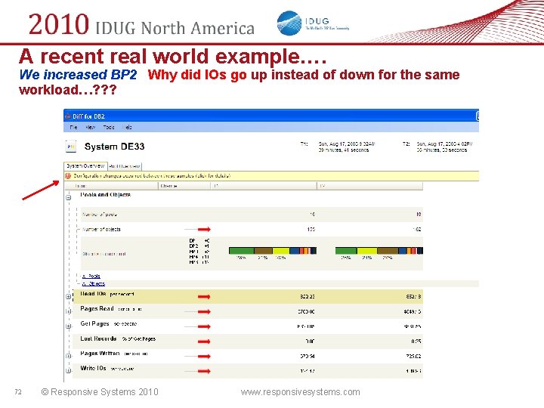Click the red change arrow in Read IOs row
Image resolution: width=544 pixels, height=408 pixels.
pyautogui.click(x=204, y=297)
